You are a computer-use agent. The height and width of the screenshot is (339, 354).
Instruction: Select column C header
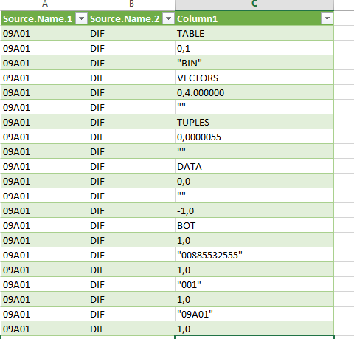254,4
